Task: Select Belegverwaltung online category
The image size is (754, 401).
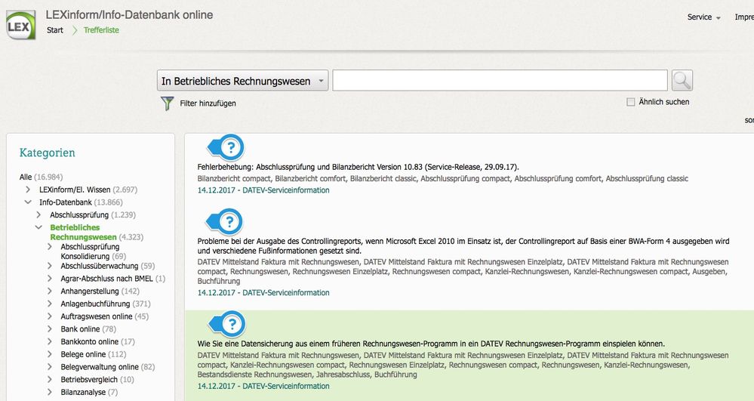Action: [x=99, y=367]
